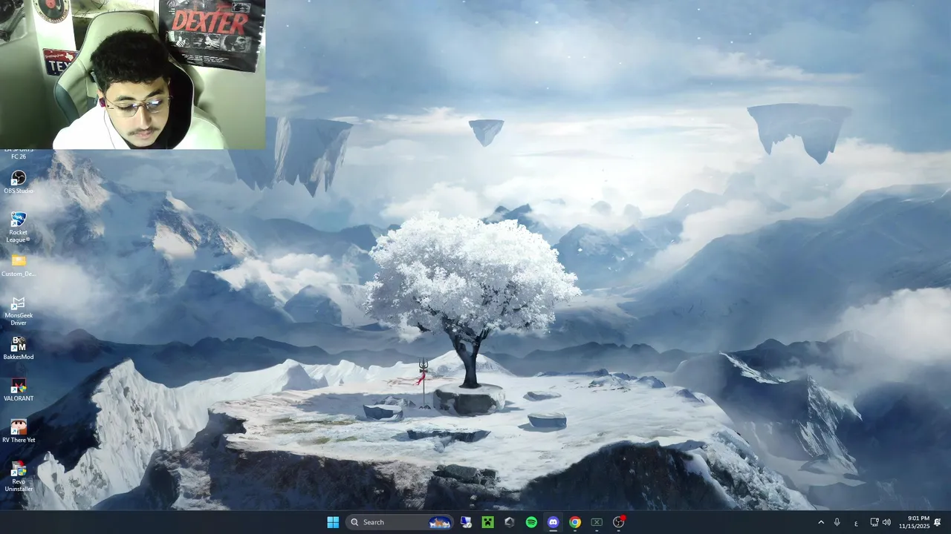Open the Xbox Game Bar taskbar icon
951x534 pixels.
click(597, 522)
